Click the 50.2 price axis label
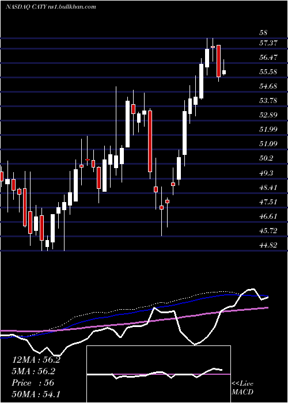This screenshot has width=288, height=403. click(x=266, y=158)
